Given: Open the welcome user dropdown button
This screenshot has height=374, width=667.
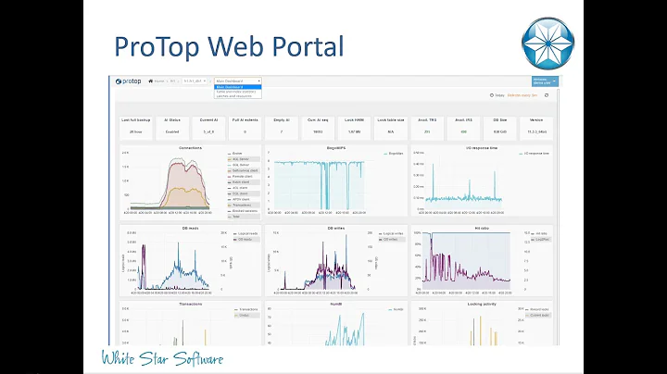Looking at the screenshot, I should click(545, 81).
